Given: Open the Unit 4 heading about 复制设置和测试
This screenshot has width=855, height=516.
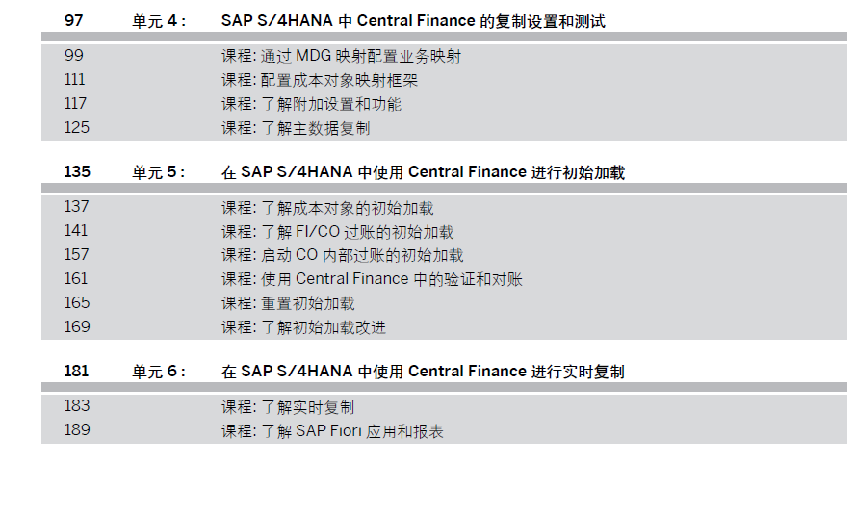Looking at the screenshot, I should tap(413, 20).
